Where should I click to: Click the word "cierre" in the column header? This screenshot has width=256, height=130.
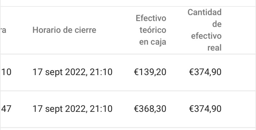86,30
